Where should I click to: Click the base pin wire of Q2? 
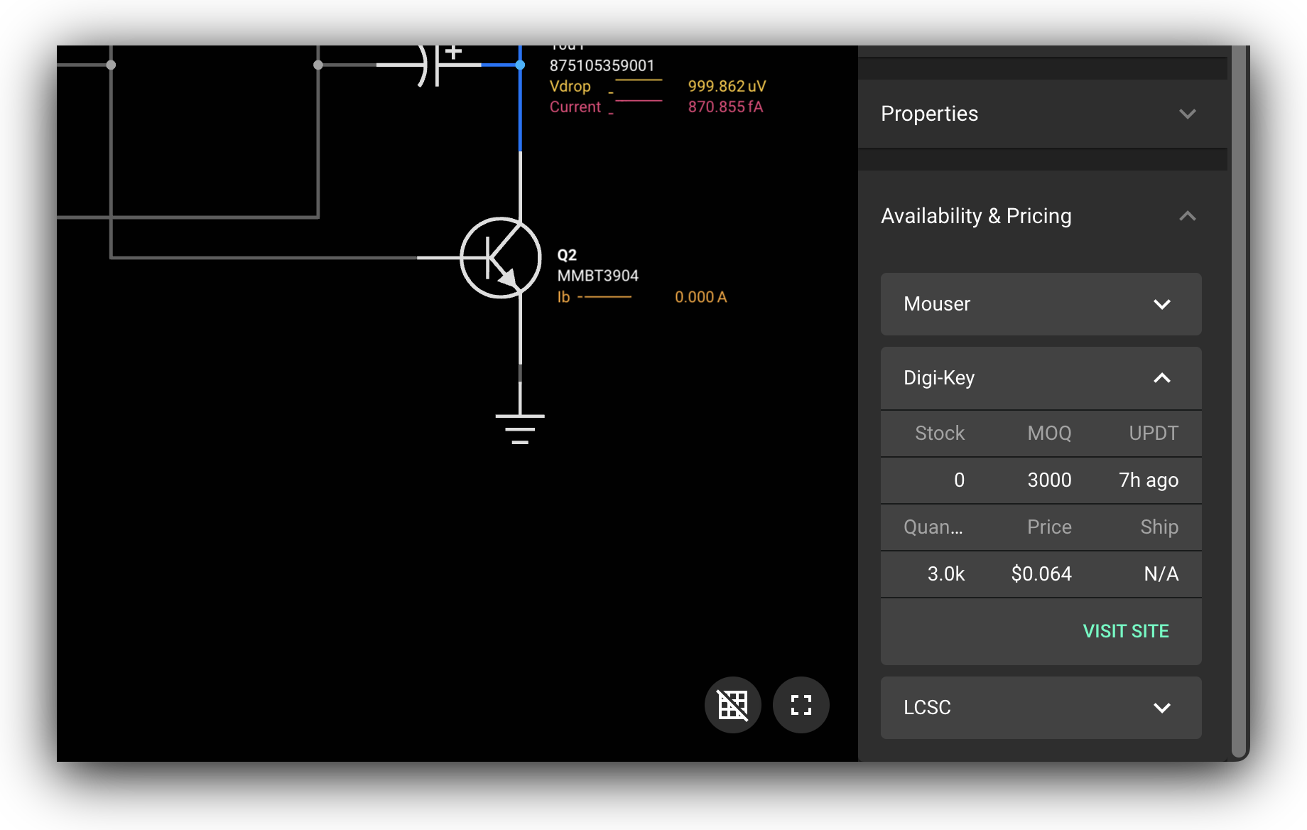(440, 257)
